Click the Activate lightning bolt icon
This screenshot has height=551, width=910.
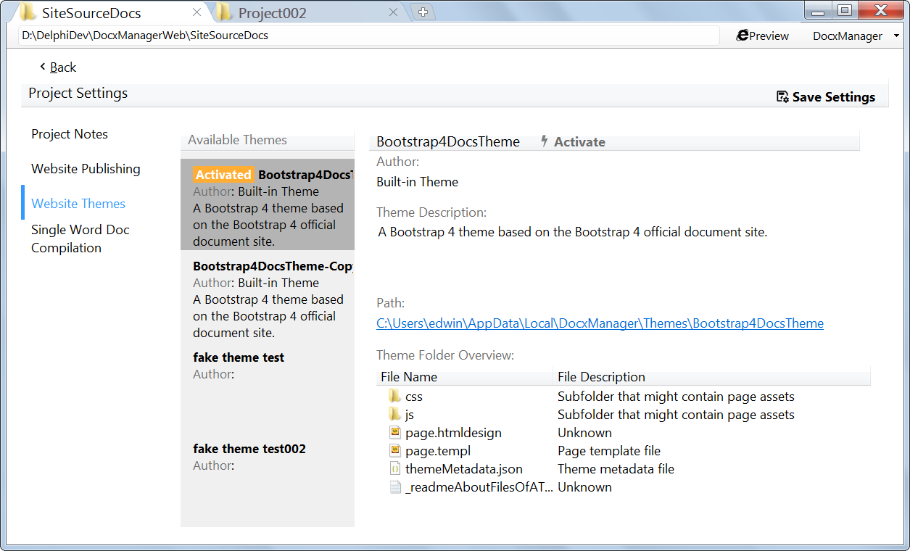pyautogui.click(x=545, y=141)
